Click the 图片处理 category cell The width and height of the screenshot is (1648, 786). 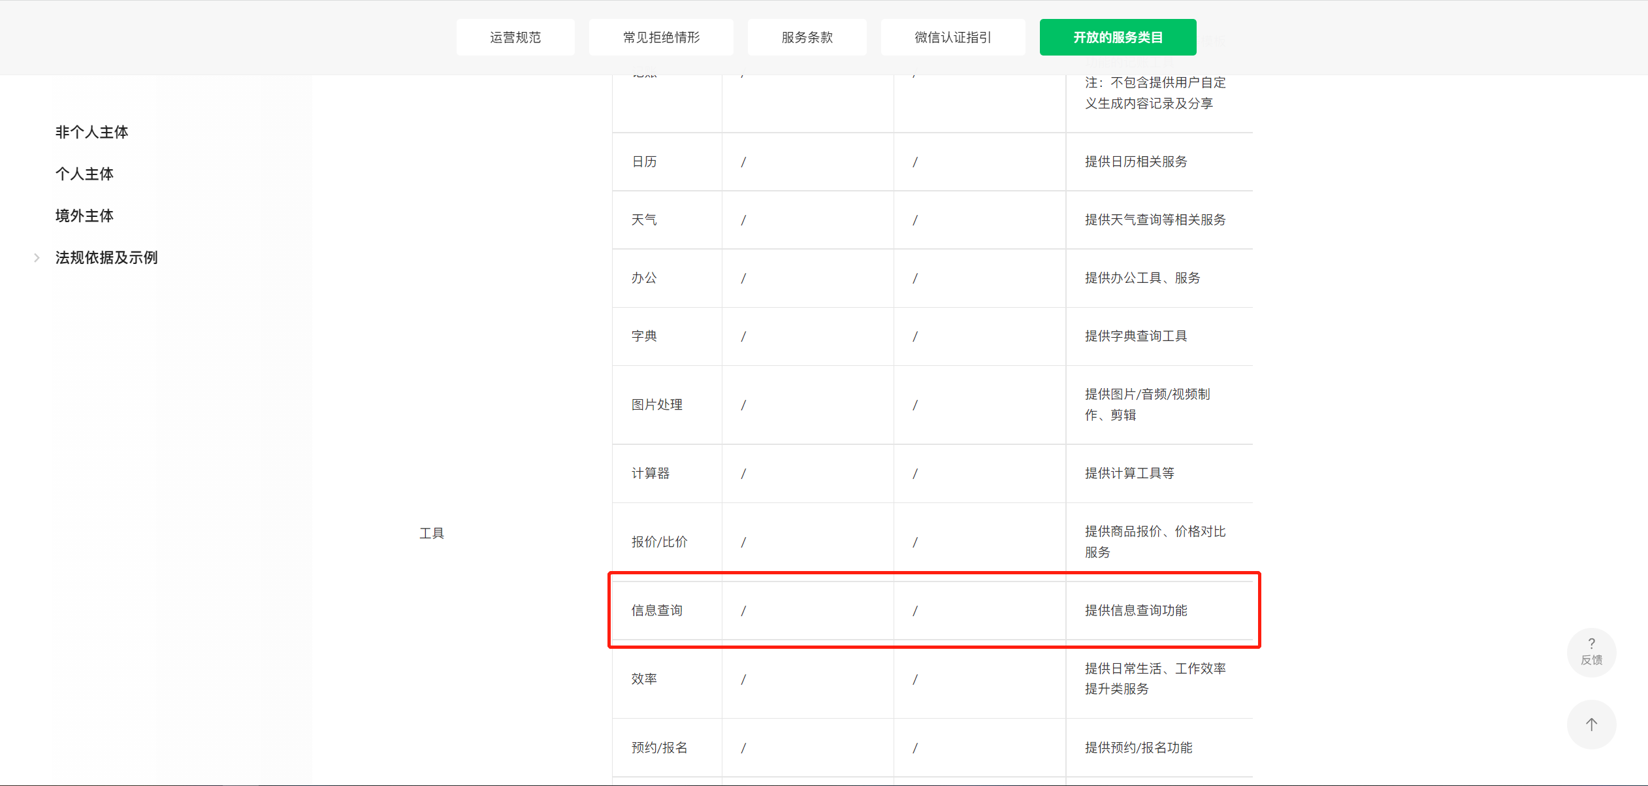(656, 404)
